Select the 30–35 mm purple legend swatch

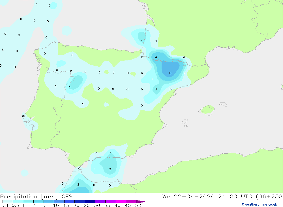click(100, 201)
